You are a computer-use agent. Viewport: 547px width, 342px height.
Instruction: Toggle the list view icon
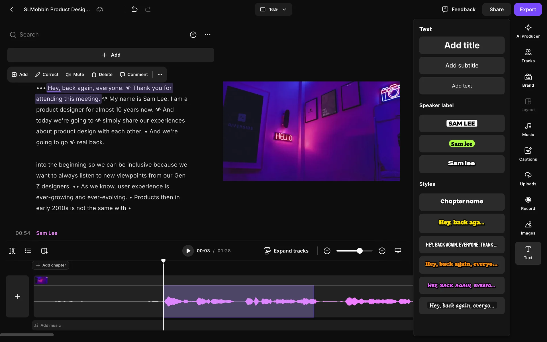pyautogui.click(x=28, y=251)
